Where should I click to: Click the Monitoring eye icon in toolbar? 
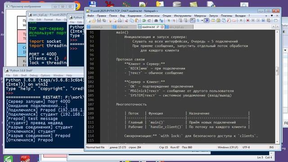[241, 21]
